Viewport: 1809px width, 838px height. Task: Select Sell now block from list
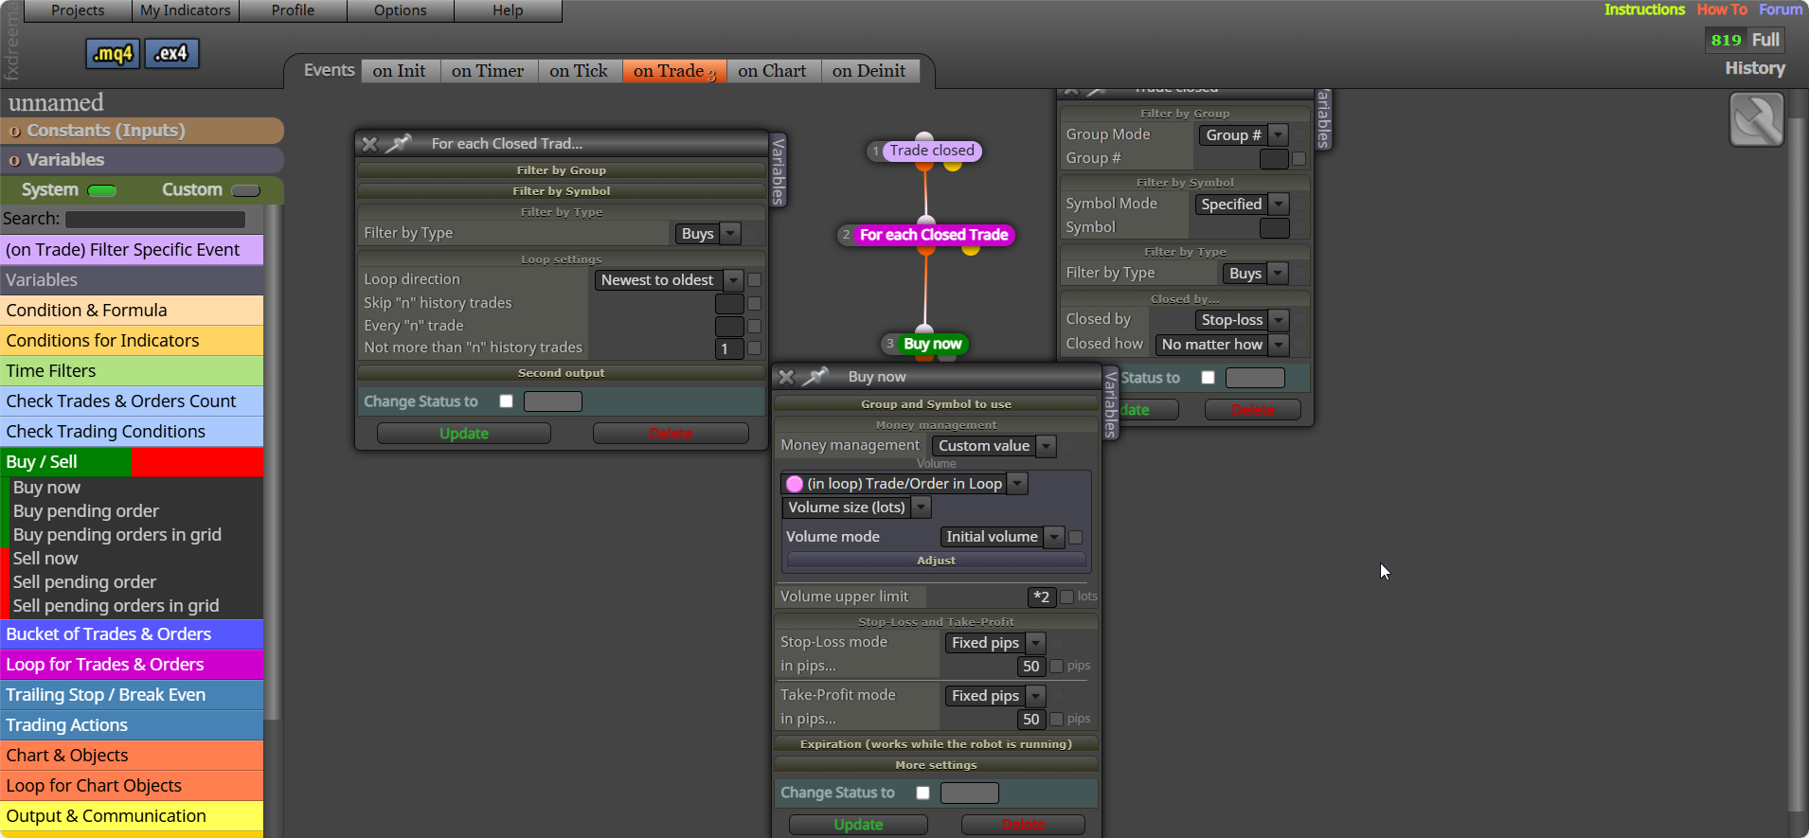pos(45,559)
